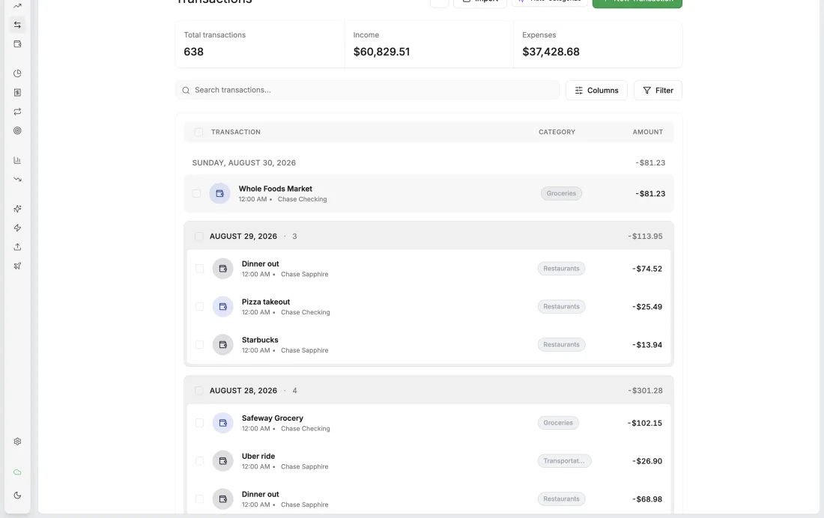Open the Columns options button
Image resolution: width=824 pixels, height=518 pixels.
[x=596, y=91]
